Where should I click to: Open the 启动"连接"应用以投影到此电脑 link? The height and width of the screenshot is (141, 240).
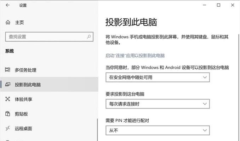[x=135, y=56]
